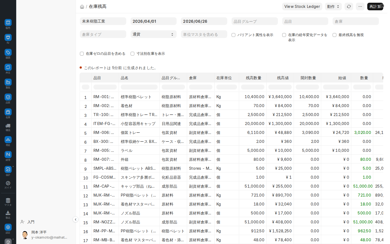Open the 物流 truck icon in sidebar
The width and height of the screenshot is (390, 244).
tap(8, 126)
